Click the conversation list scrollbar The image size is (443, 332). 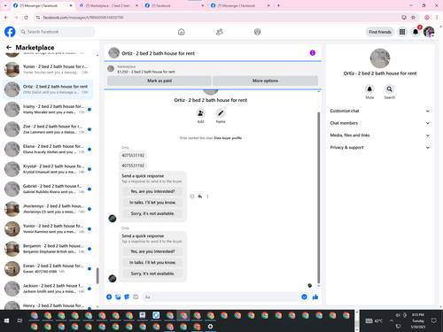coord(97,275)
